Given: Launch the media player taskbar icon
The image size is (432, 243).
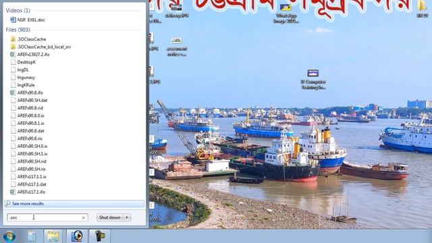Looking at the screenshot, I should click(x=77, y=236).
